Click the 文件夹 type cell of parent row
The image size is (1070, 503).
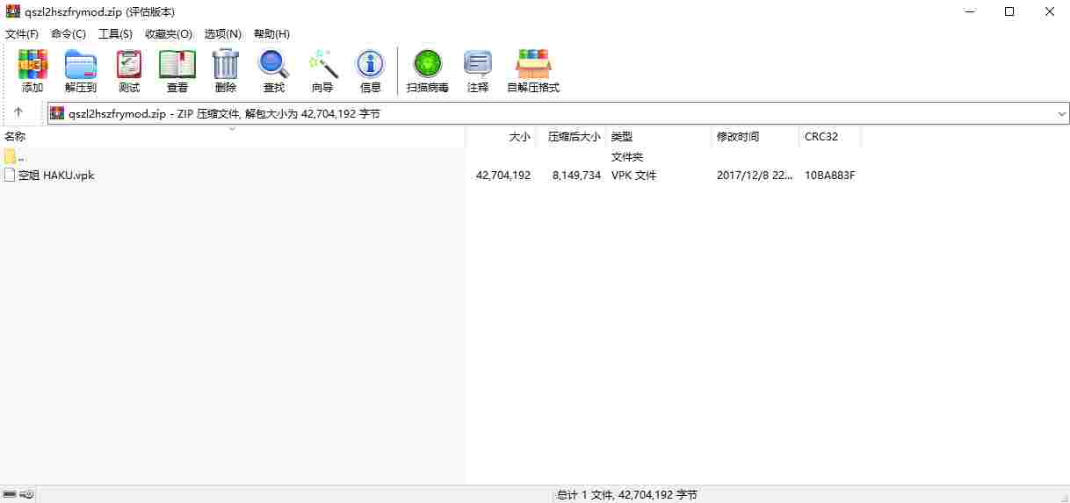pos(627,157)
